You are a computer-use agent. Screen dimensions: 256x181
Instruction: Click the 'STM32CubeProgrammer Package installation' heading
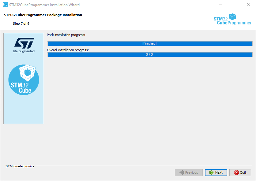pyautogui.click(x=43, y=15)
